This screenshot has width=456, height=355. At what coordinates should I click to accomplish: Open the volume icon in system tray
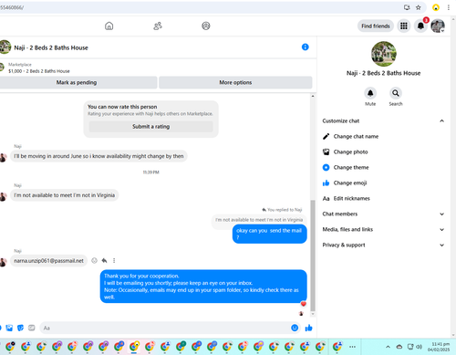[420, 347]
